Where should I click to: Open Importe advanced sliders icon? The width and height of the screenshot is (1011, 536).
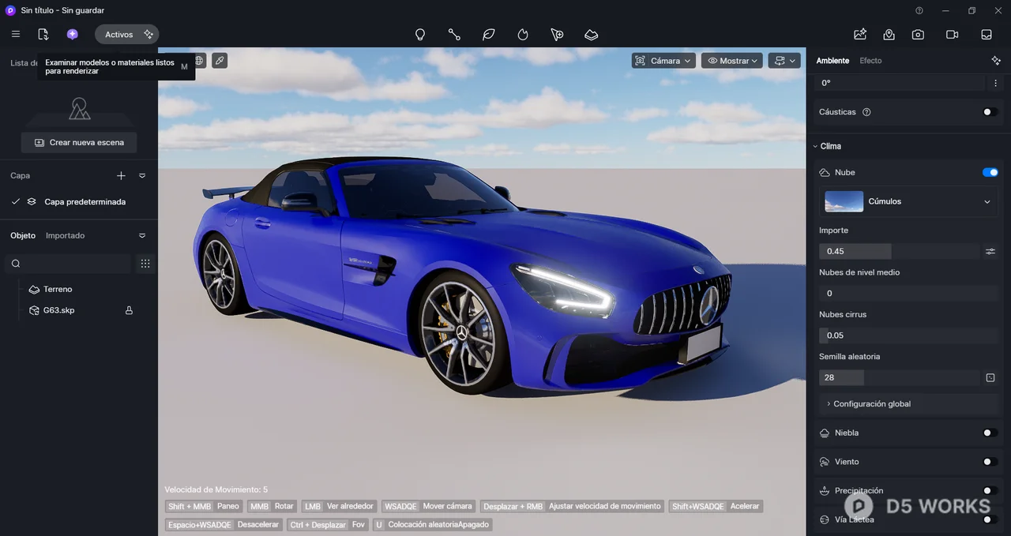coord(990,251)
